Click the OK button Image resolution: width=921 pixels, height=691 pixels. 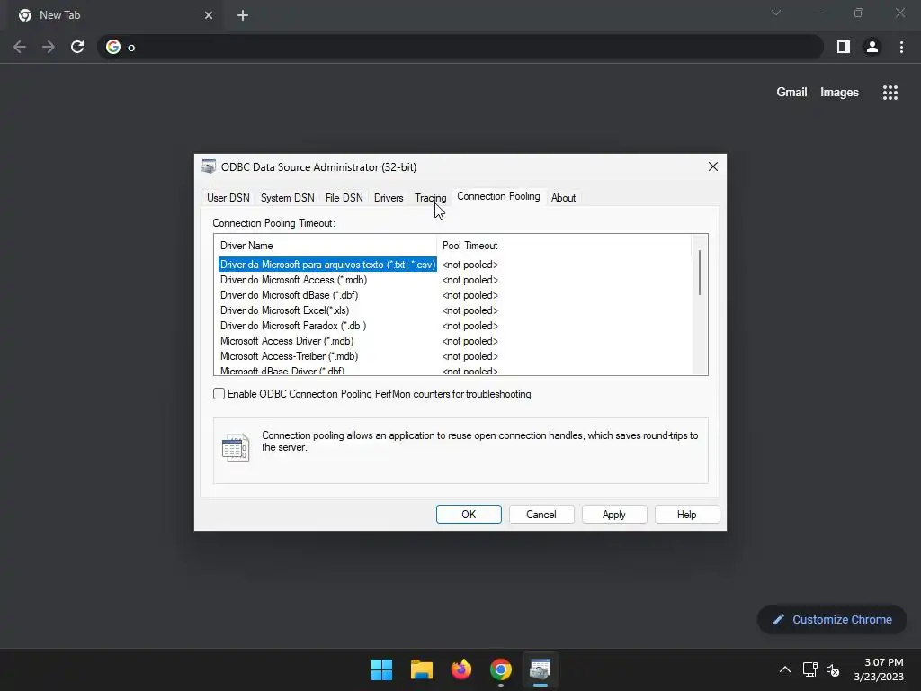[x=469, y=514]
